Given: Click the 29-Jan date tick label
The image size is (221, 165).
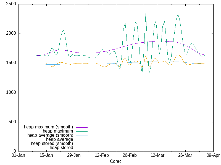Looking at the screenshot, I should [x=74, y=155].
